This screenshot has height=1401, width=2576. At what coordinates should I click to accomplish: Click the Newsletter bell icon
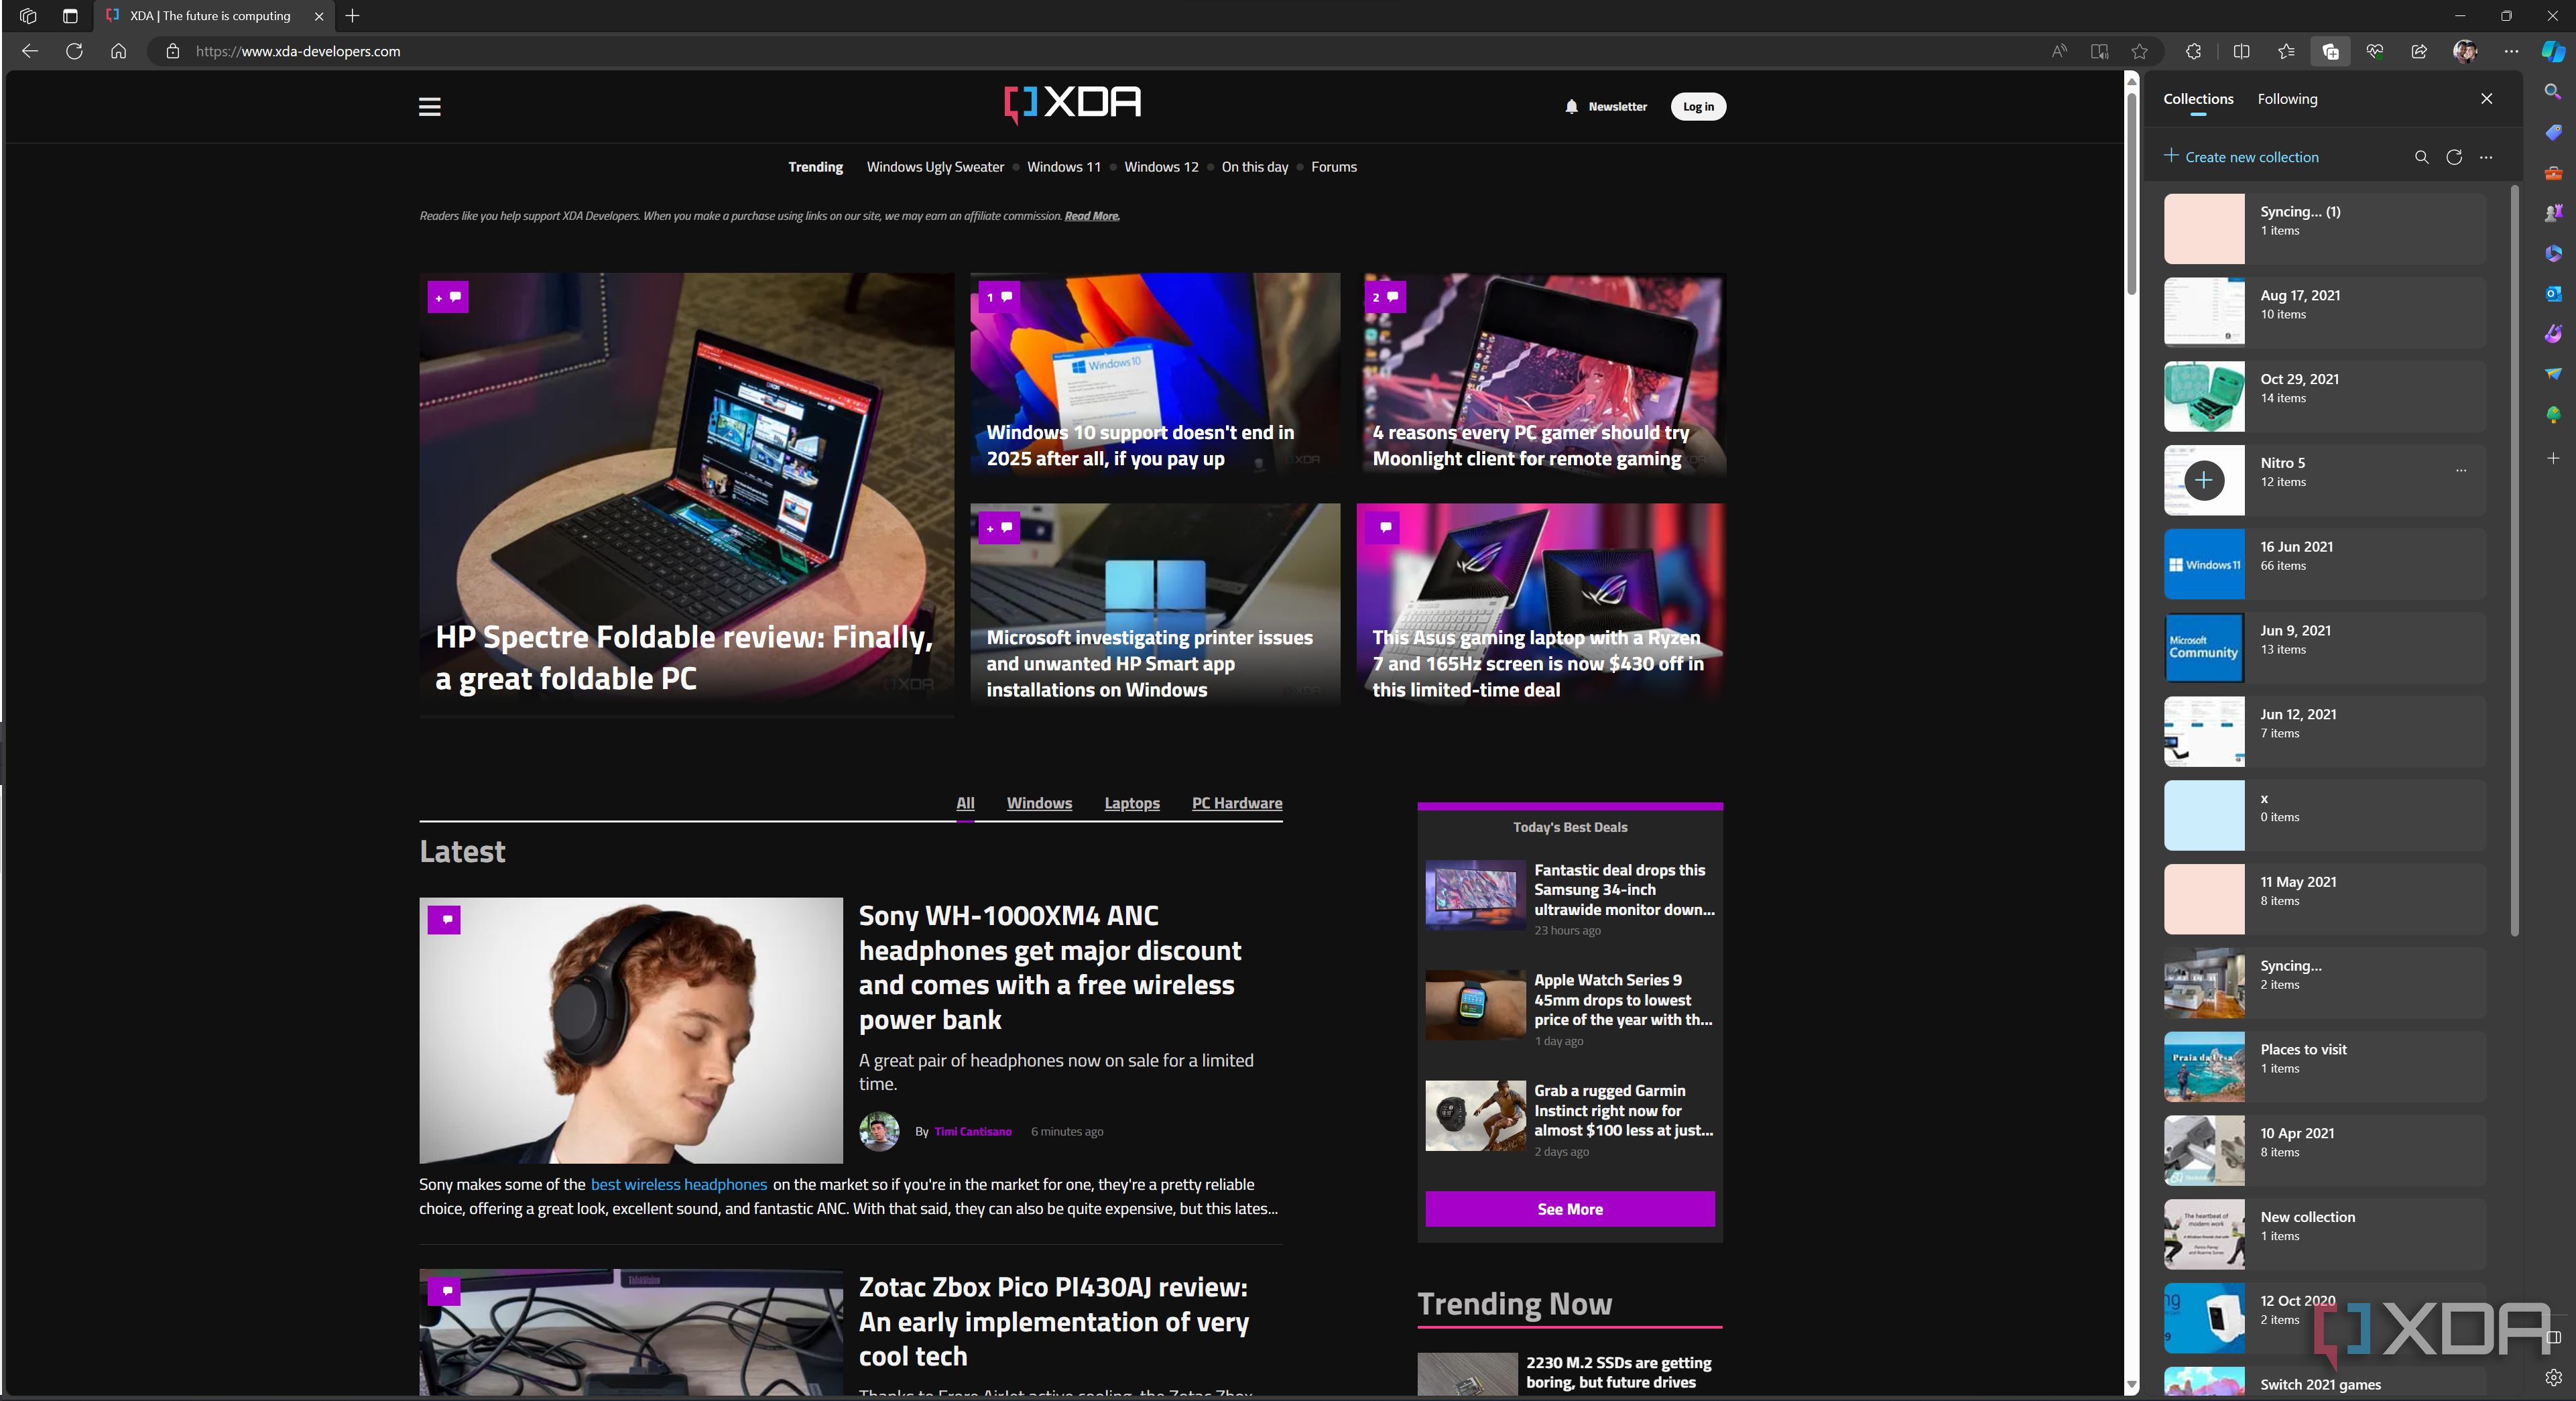pyautogui.click(x=1571, y=106)
